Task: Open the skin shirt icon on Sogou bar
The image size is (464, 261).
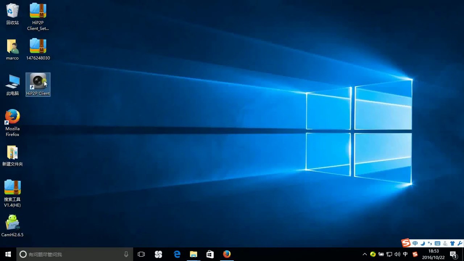Action: 452,244
